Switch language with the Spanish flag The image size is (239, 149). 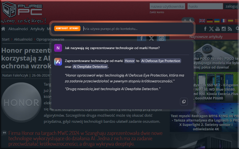pos(230,21)
